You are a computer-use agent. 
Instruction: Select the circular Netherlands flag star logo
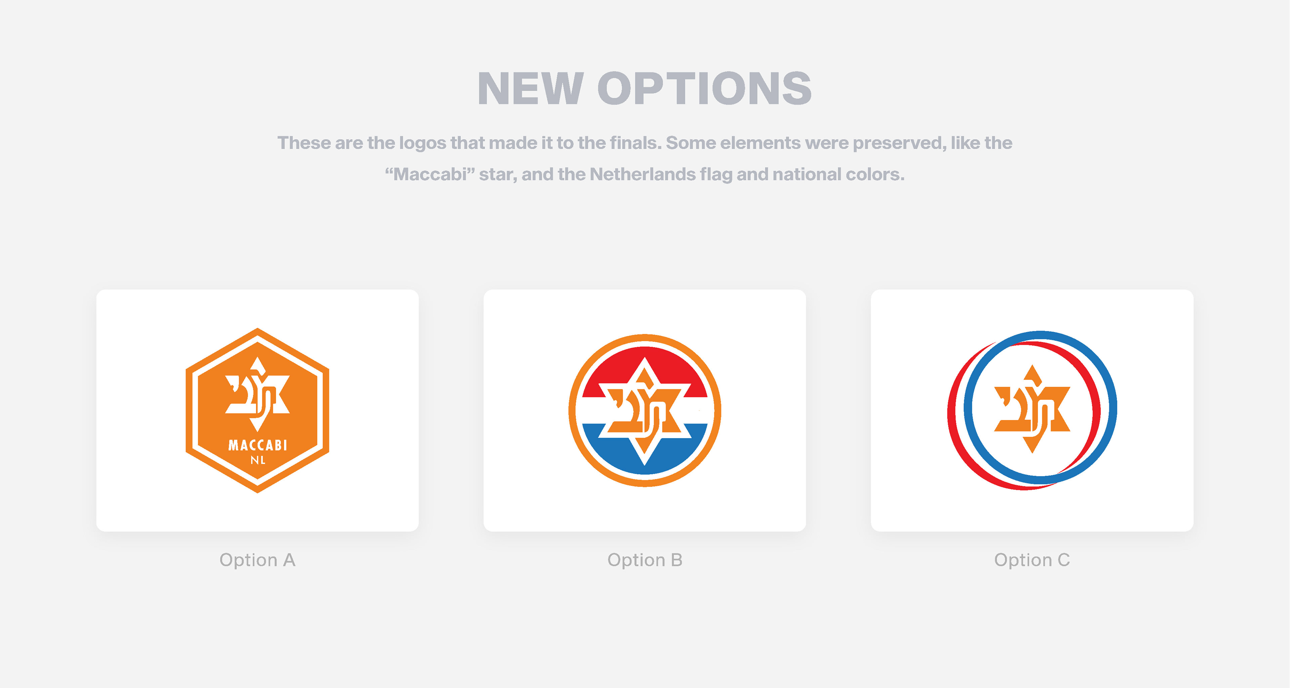(645, 411)
